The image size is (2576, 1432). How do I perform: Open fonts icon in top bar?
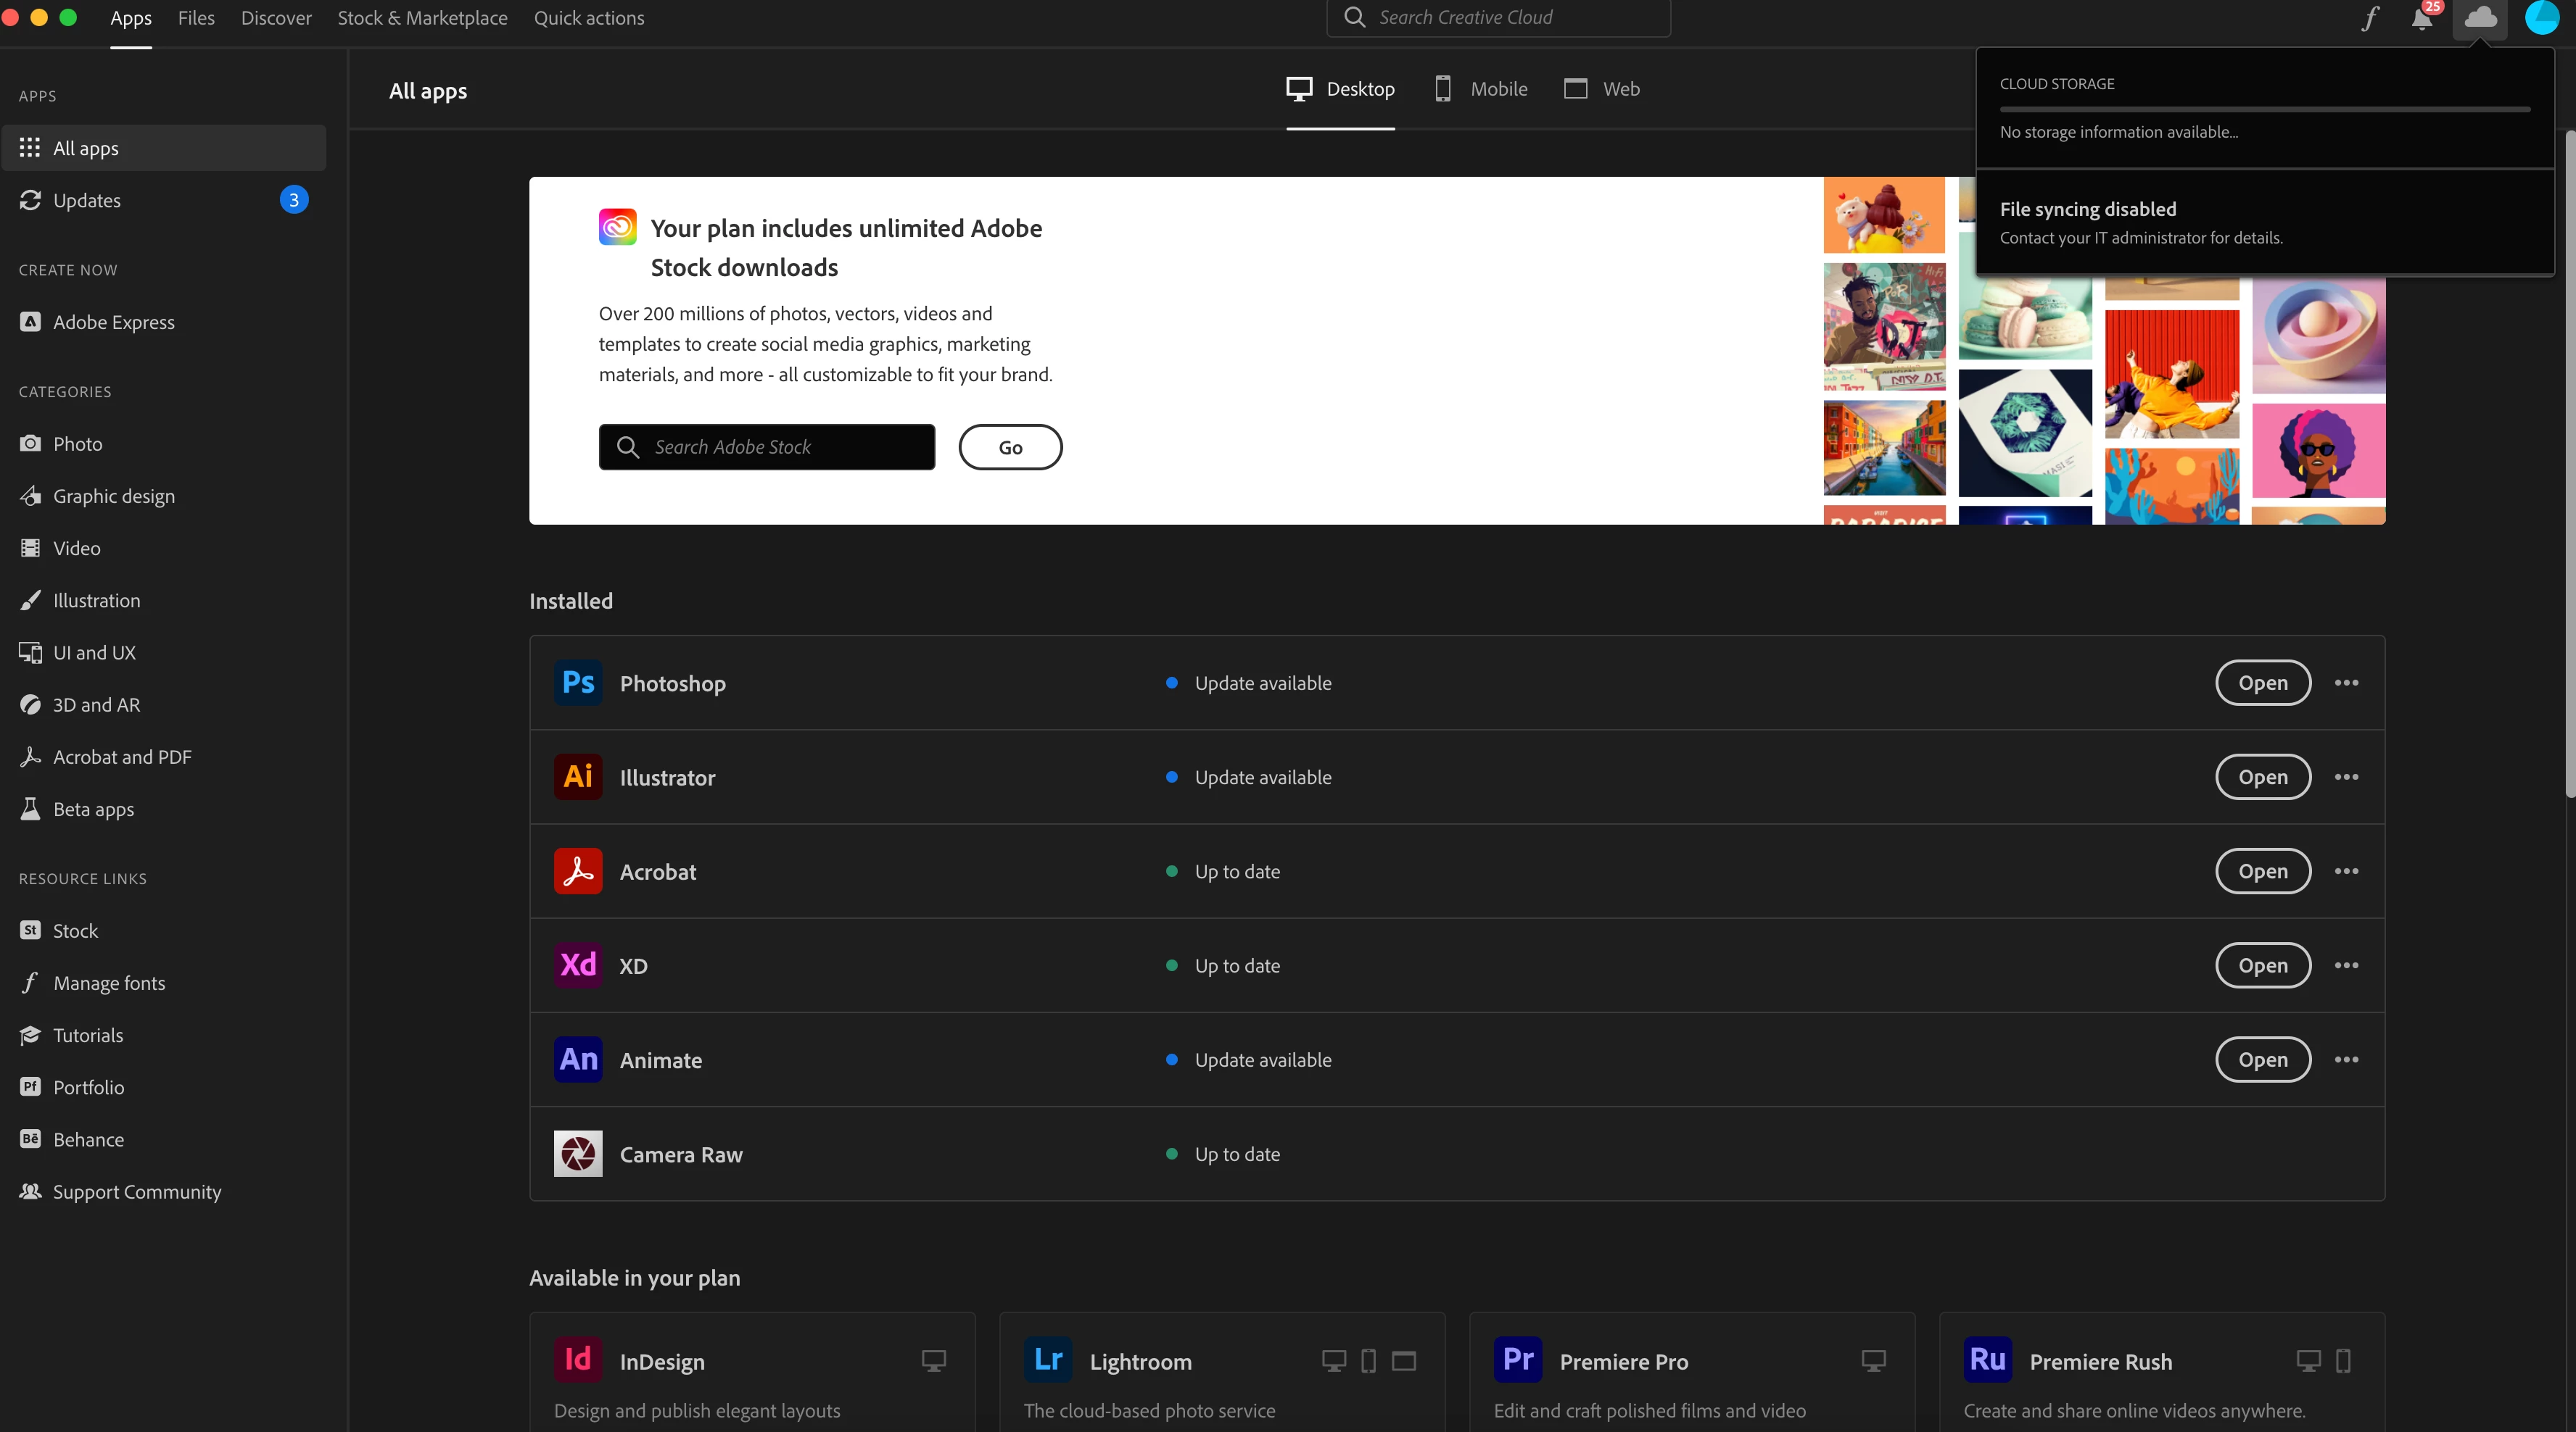[x=2370, y=18]
